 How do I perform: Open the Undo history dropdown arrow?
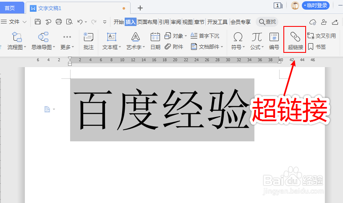click(x=86, y=22)
